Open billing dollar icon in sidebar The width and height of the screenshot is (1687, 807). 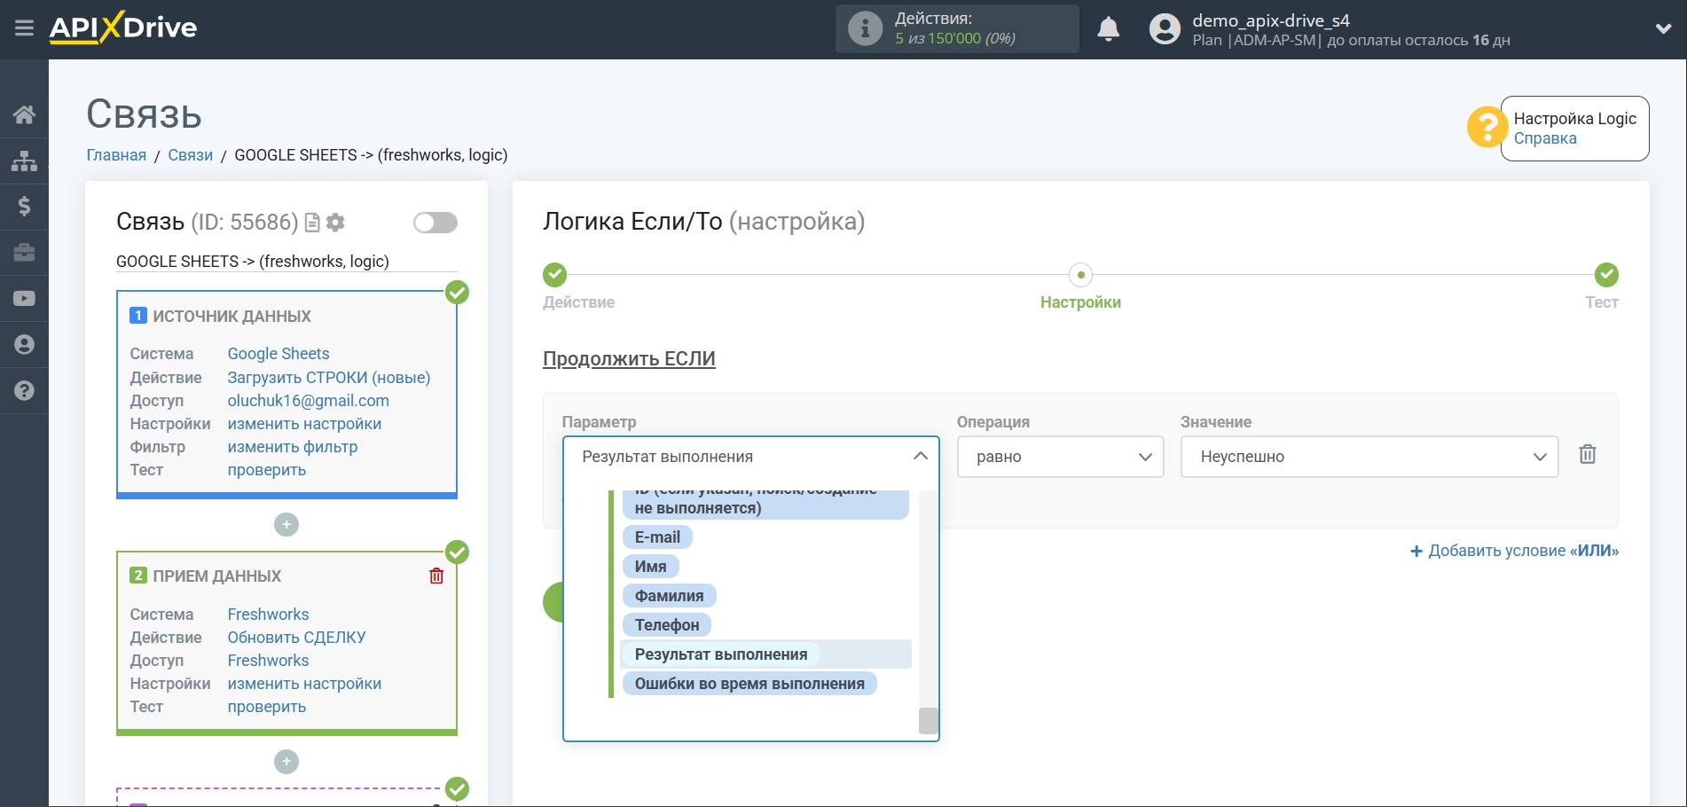click(24, 207)
